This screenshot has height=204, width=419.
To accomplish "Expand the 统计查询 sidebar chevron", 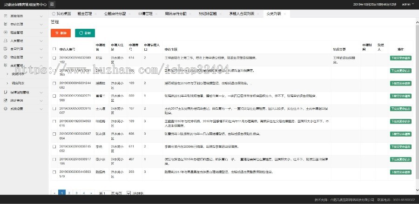I will (41, 101).
